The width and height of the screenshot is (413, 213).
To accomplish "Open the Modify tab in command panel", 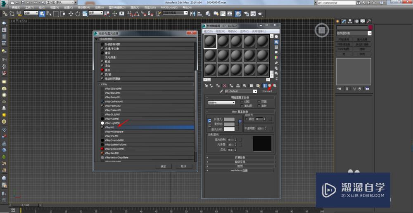I will coord(344,21).
